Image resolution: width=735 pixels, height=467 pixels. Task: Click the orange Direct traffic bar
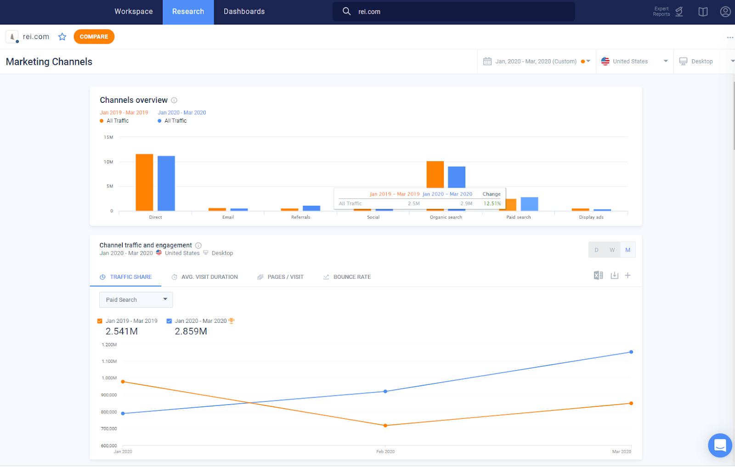144,182
